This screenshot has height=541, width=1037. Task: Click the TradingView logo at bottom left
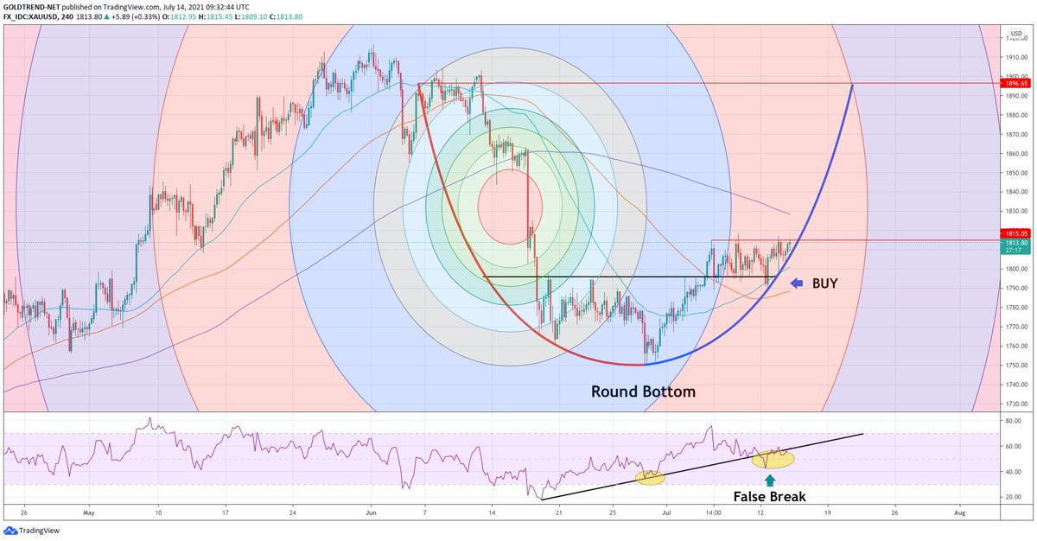(x=29, y=530)
